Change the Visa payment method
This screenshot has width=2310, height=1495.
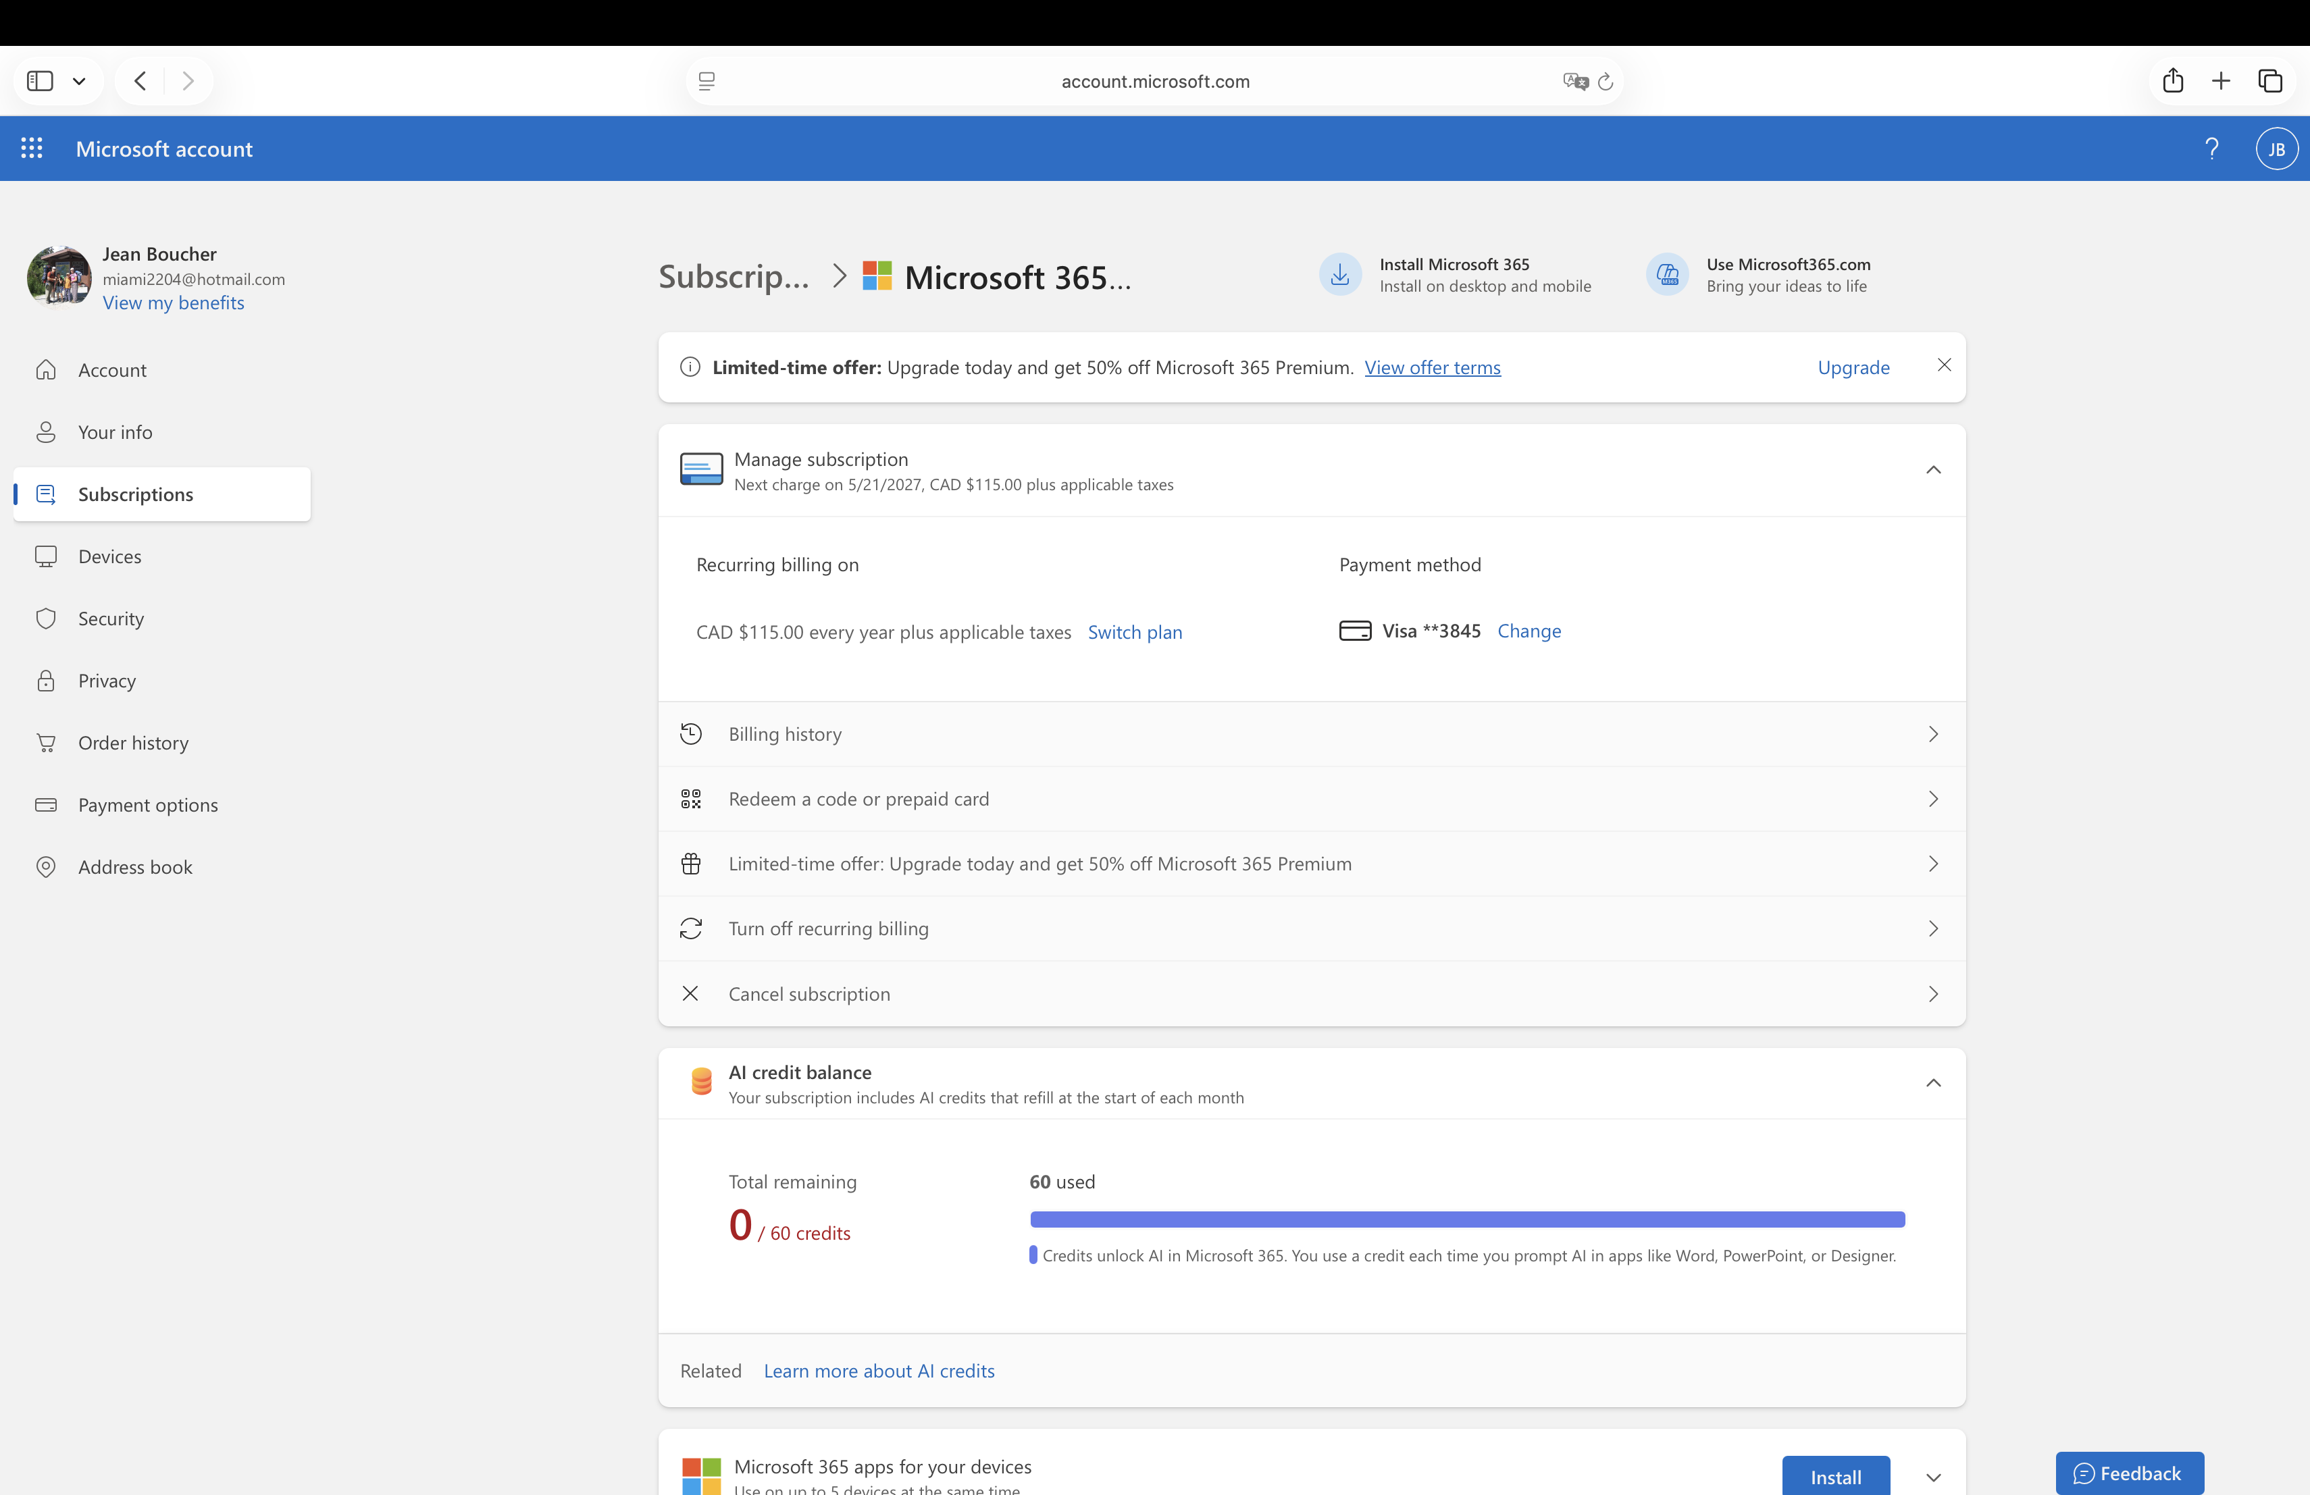pyautogui.click(x=1530, y=631)
